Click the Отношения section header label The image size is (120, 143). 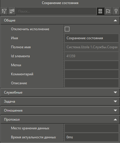(x=13, y=110)
